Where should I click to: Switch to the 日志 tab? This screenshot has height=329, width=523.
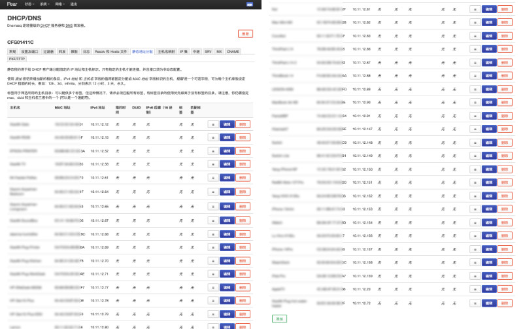(86, 52)
